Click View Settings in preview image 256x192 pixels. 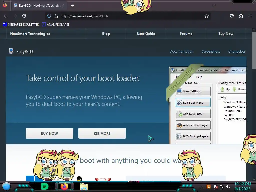[193, 91]
